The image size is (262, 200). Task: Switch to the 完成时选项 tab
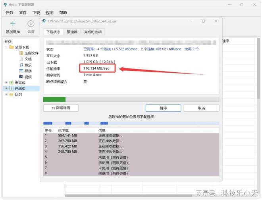(93, 32)
